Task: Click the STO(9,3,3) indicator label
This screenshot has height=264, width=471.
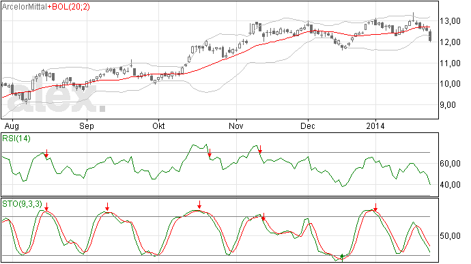Action: point(23,204)
